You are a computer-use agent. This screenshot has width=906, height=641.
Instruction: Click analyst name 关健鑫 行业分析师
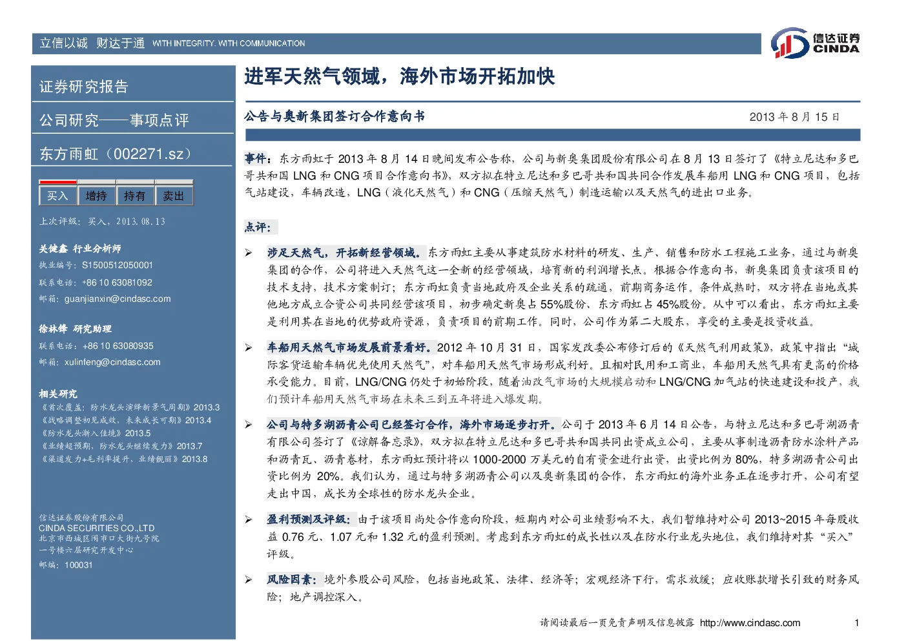click(80, 249)
